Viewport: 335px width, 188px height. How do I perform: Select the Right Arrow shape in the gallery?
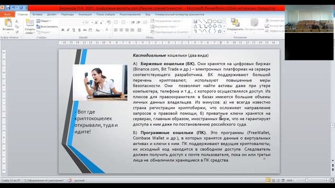coord(210,26)
